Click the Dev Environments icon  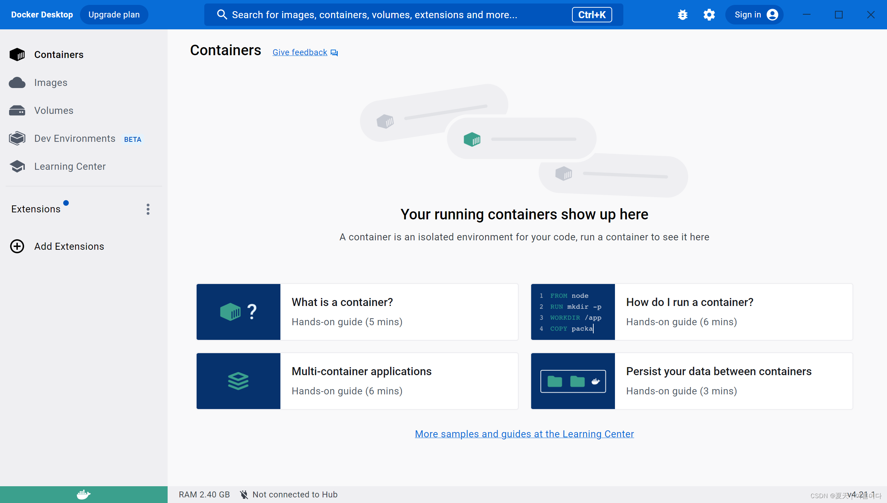(17, 138)
